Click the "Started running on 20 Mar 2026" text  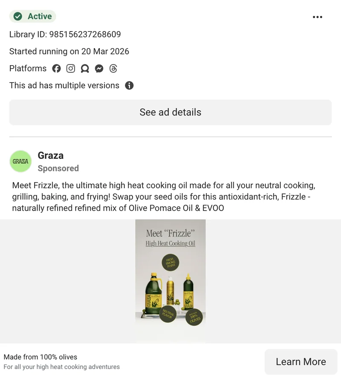point(69,52)
